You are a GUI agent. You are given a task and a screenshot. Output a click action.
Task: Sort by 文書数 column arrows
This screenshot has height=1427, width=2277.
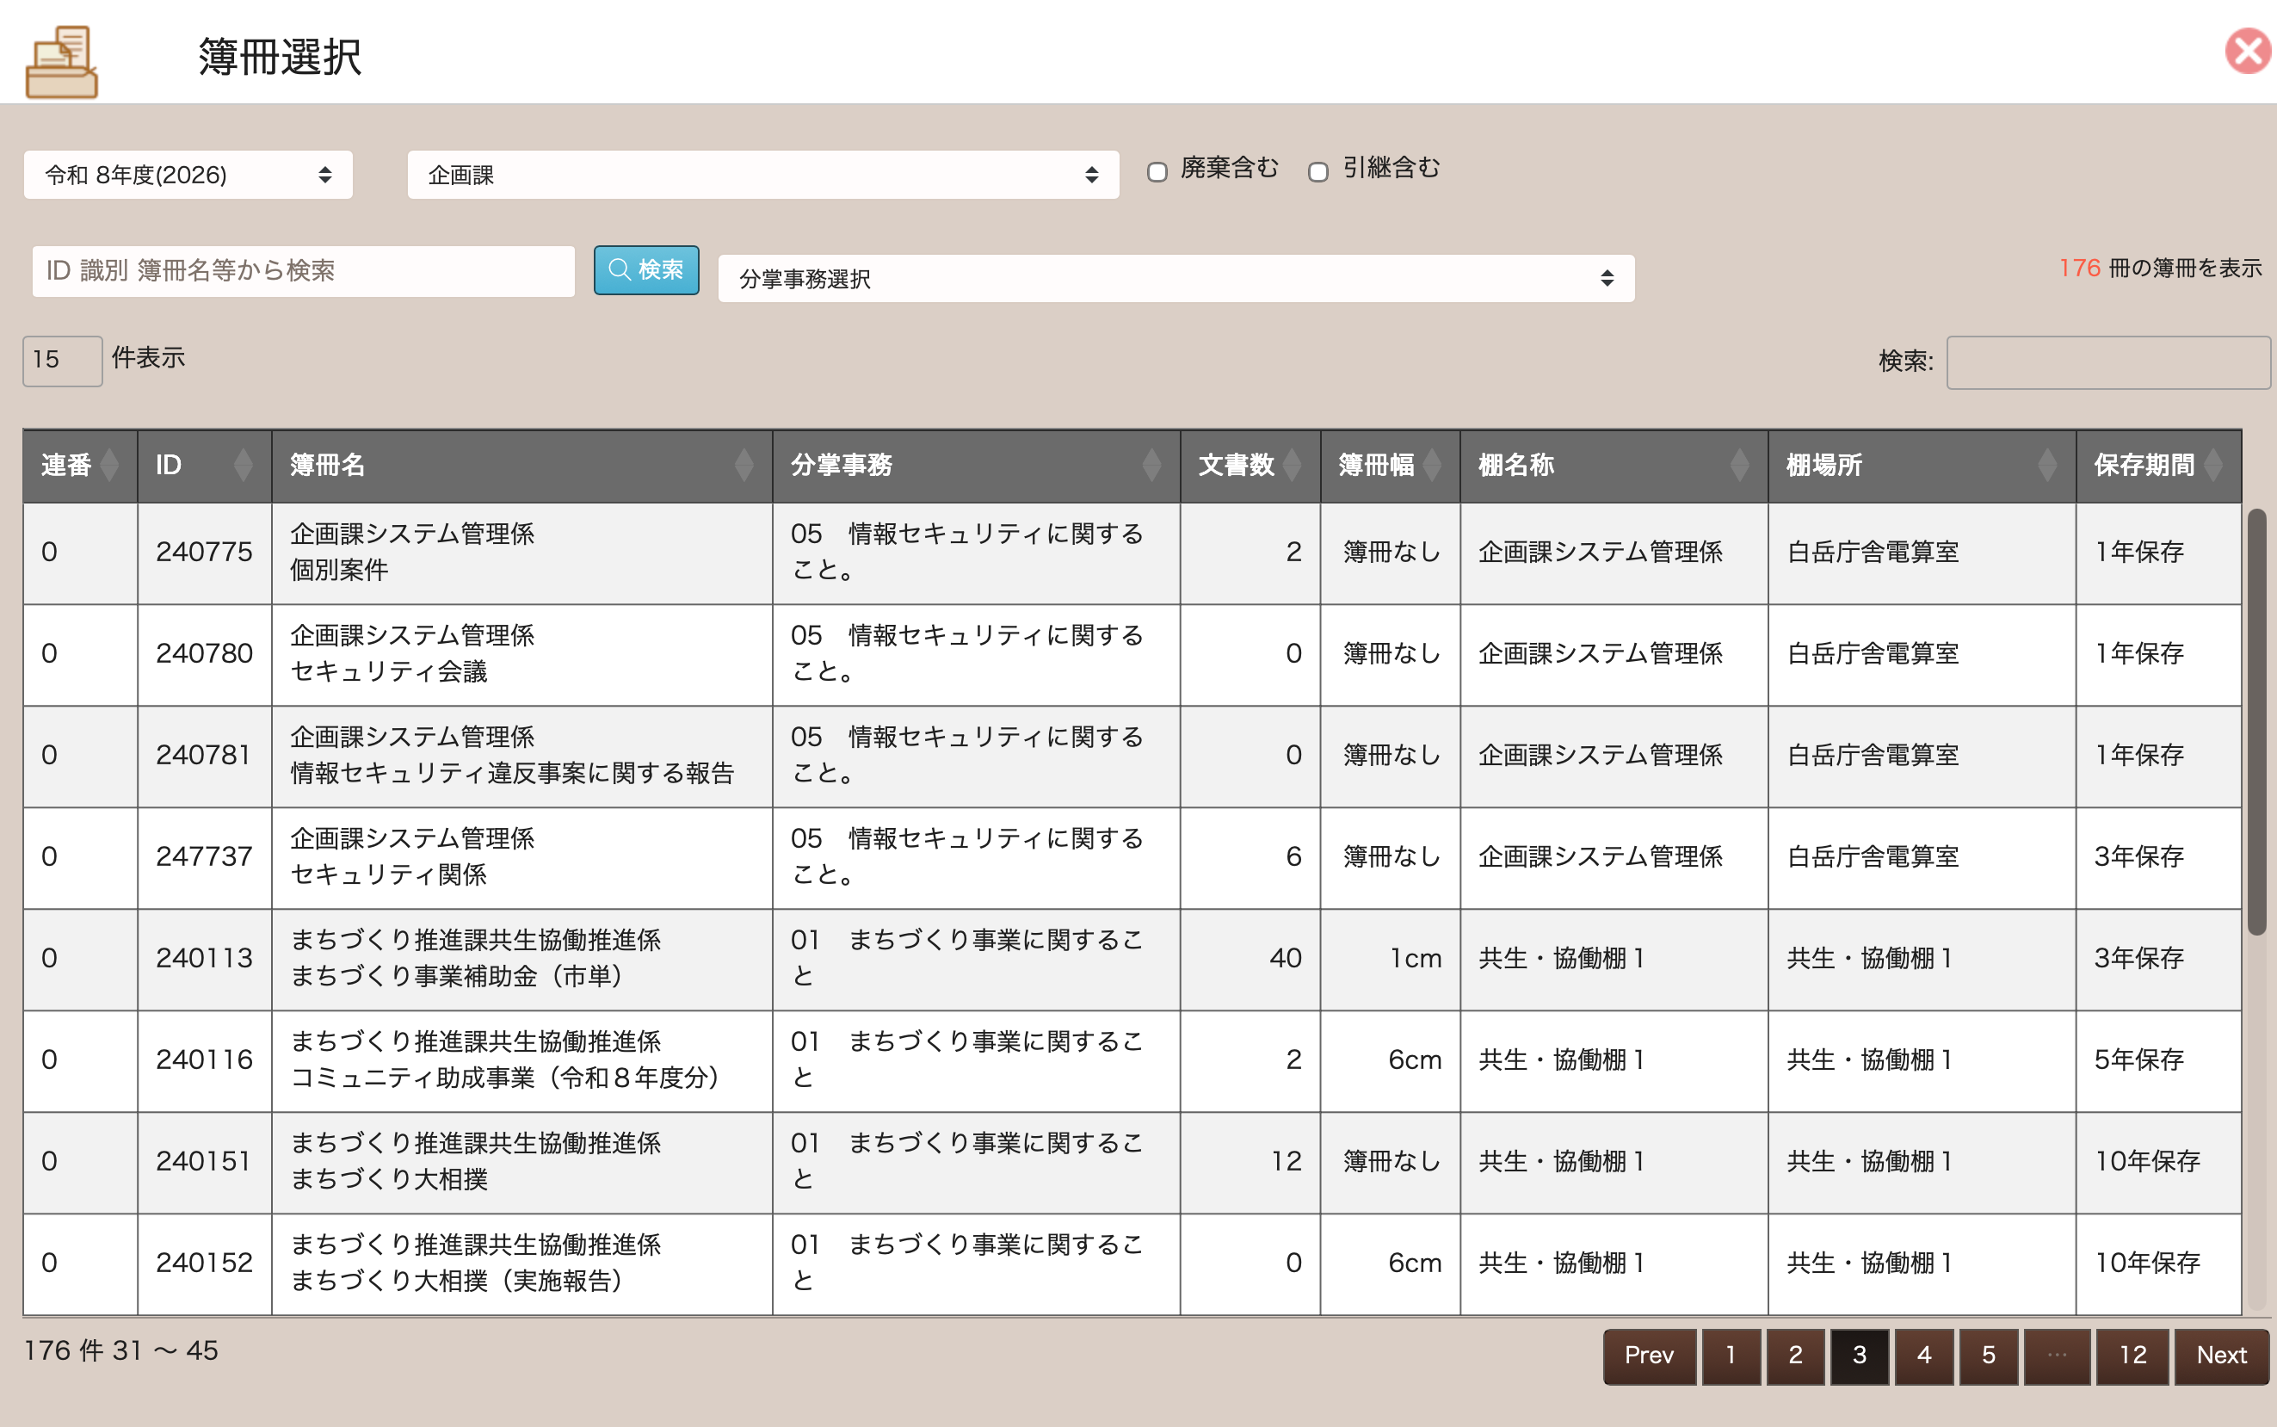tap(1292, 466)
